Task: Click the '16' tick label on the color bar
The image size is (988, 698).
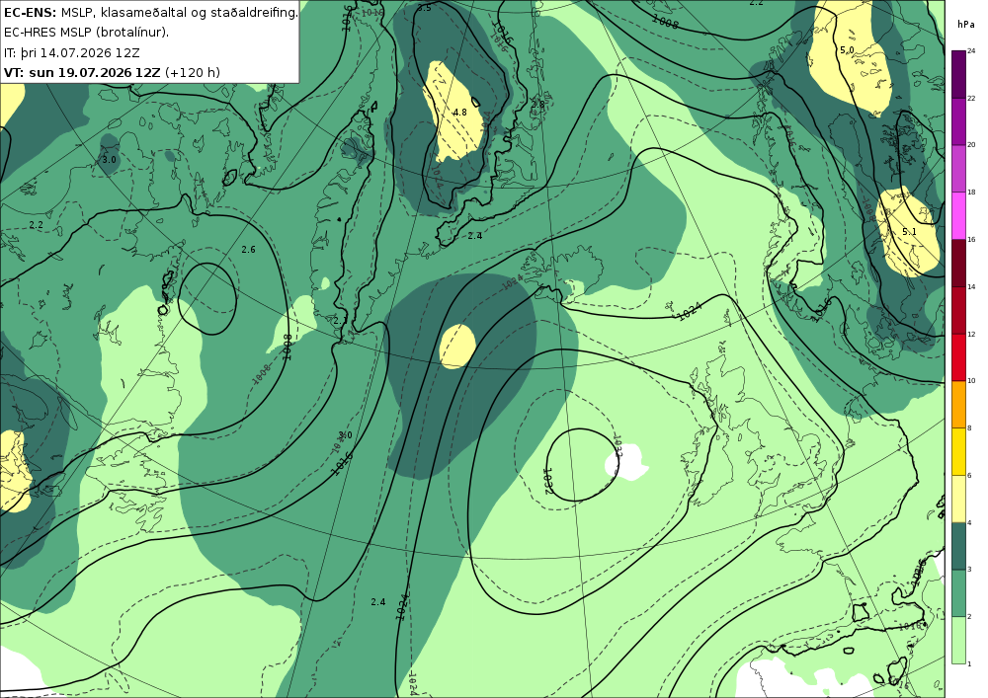Action: pos(971,239)
